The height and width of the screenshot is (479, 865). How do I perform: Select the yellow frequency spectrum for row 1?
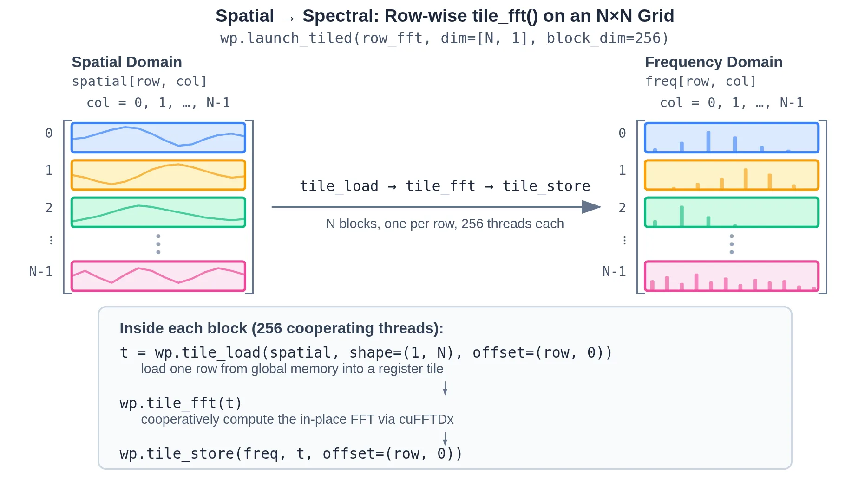coord(731,175)
